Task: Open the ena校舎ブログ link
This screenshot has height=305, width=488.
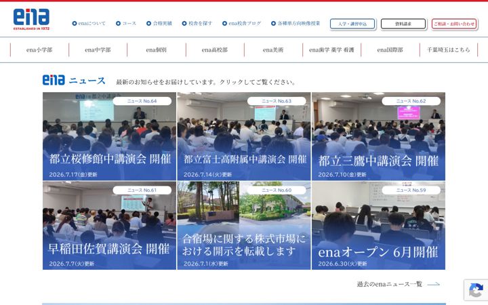Action: 241,23
